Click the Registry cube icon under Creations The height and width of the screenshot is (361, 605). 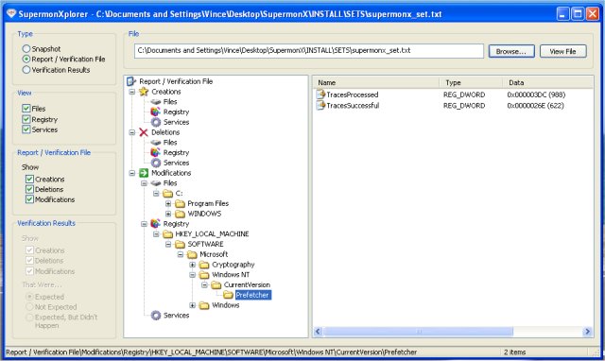(155, 112)
